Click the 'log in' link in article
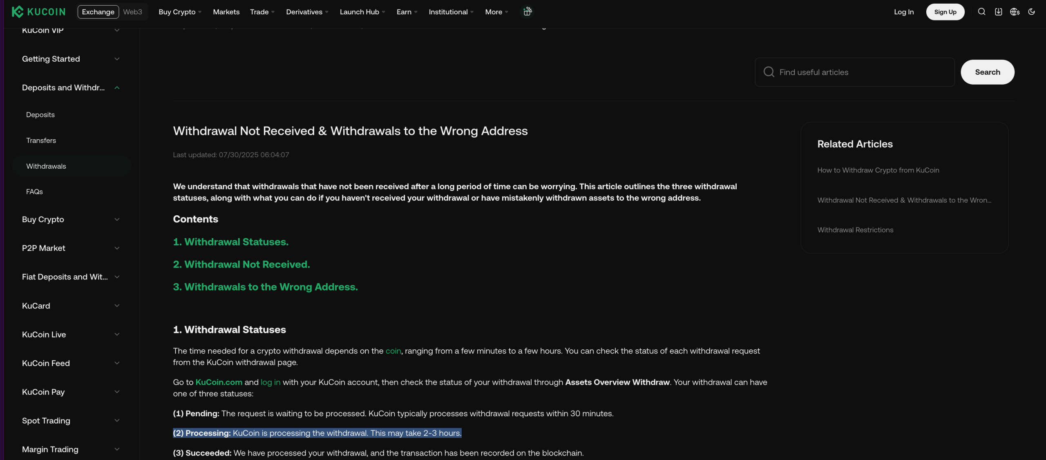The width and height of the screenshot is (1046, 460). (x=270, y=382)
